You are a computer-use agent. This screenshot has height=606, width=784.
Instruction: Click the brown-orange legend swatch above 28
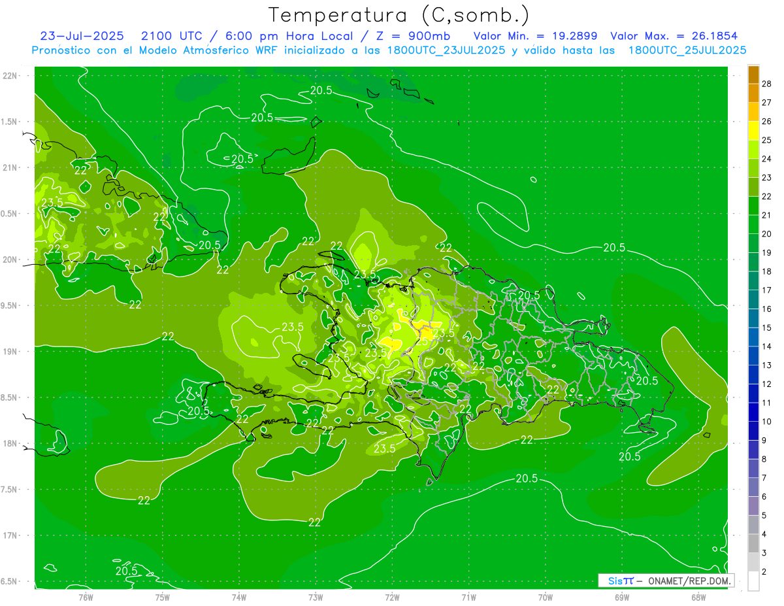click(753, 74)
